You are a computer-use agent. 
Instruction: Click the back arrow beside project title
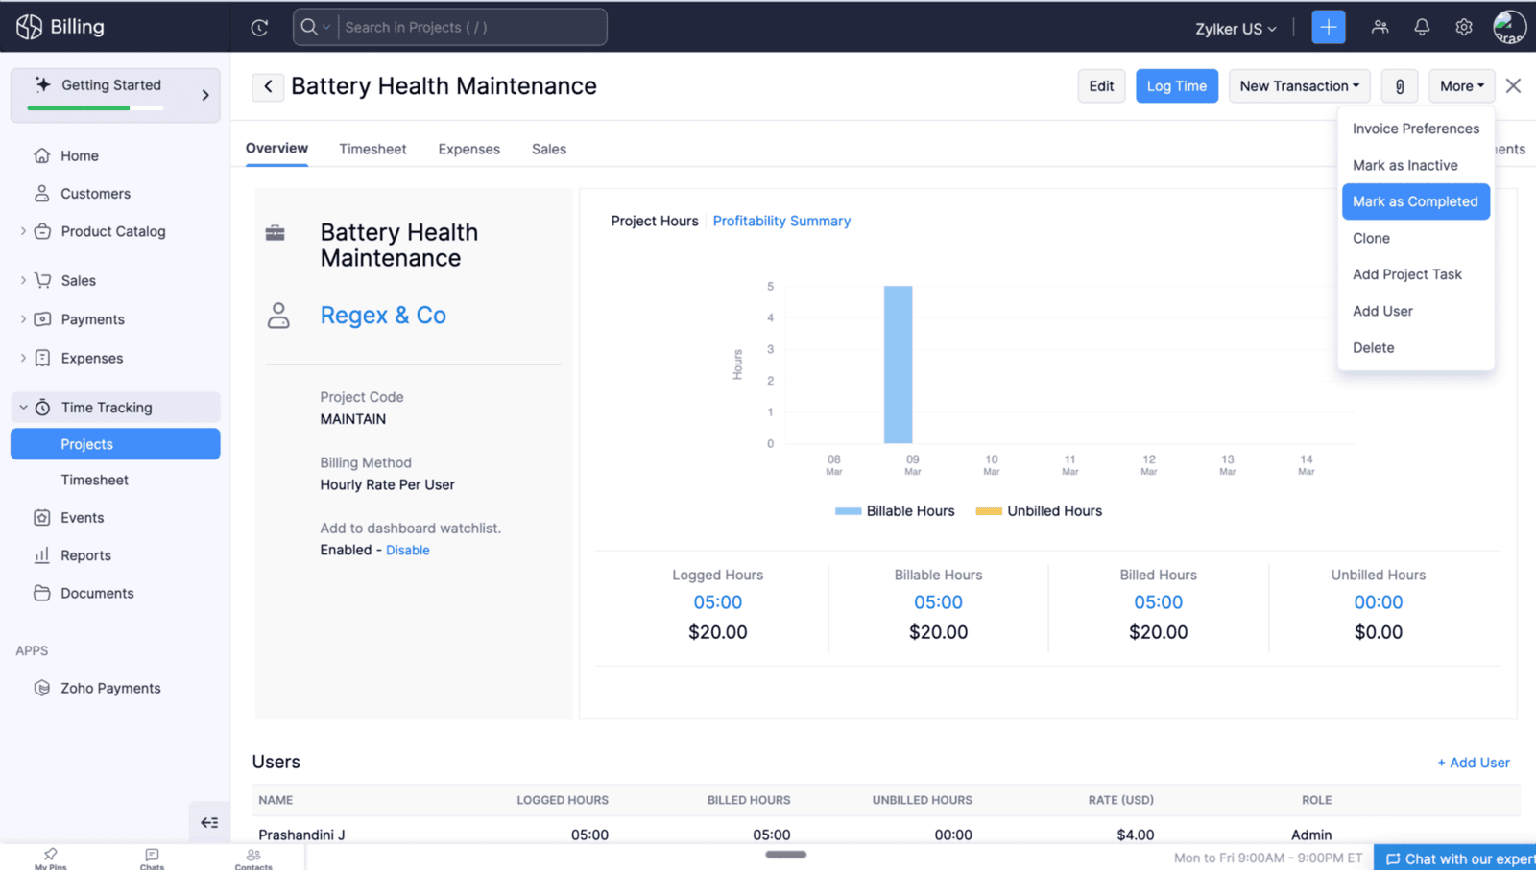[268, 86]
